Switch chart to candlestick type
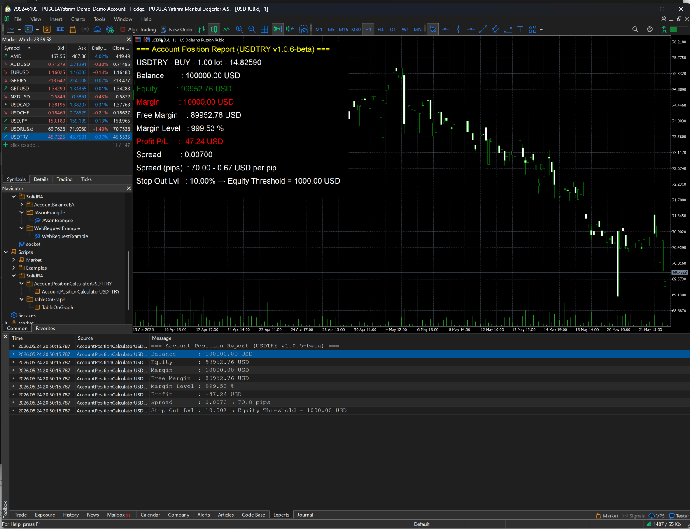The image size is (690, 529). coord(214,29)
